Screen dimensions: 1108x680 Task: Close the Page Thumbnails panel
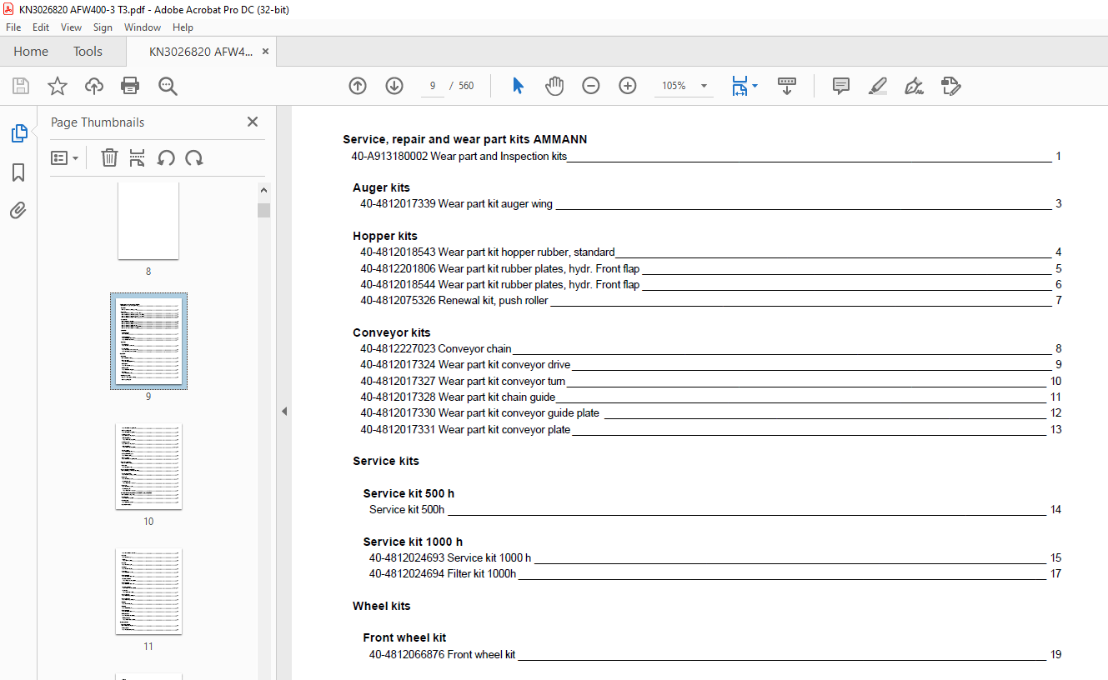tap(253, 122)
